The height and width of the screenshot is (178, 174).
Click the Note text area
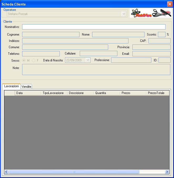point(96,70)
